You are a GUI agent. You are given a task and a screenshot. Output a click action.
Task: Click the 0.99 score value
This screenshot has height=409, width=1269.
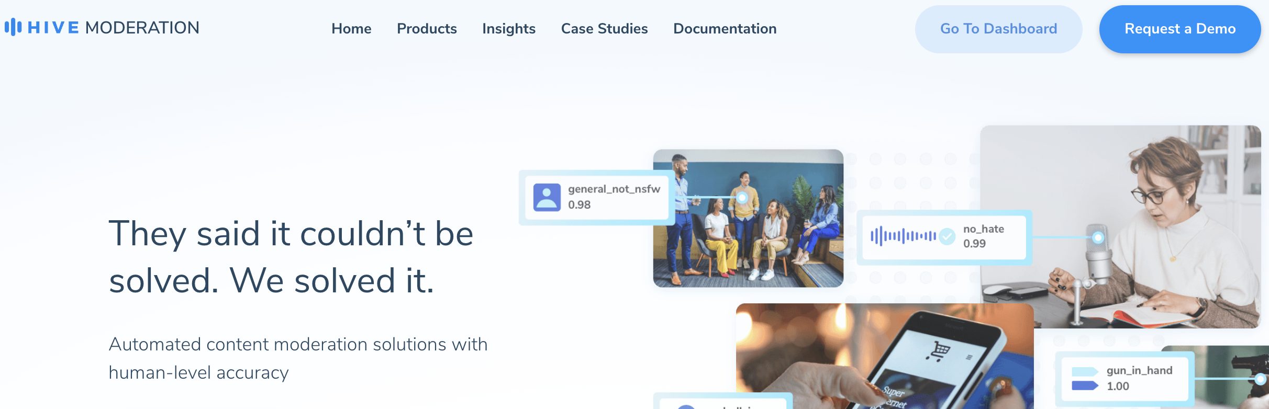click(x=974, y=244)
